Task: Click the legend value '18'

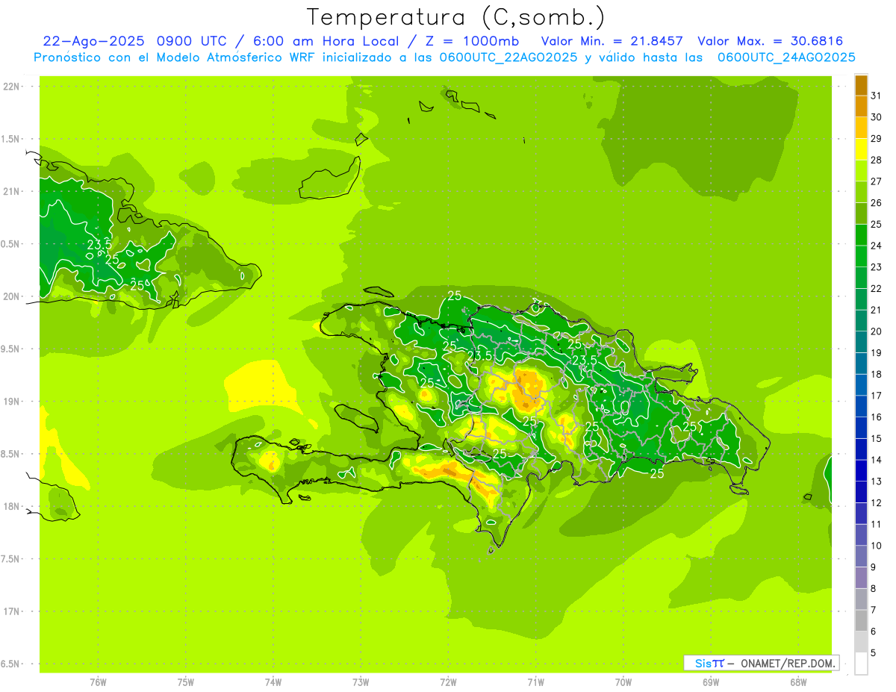Action: 876,374
